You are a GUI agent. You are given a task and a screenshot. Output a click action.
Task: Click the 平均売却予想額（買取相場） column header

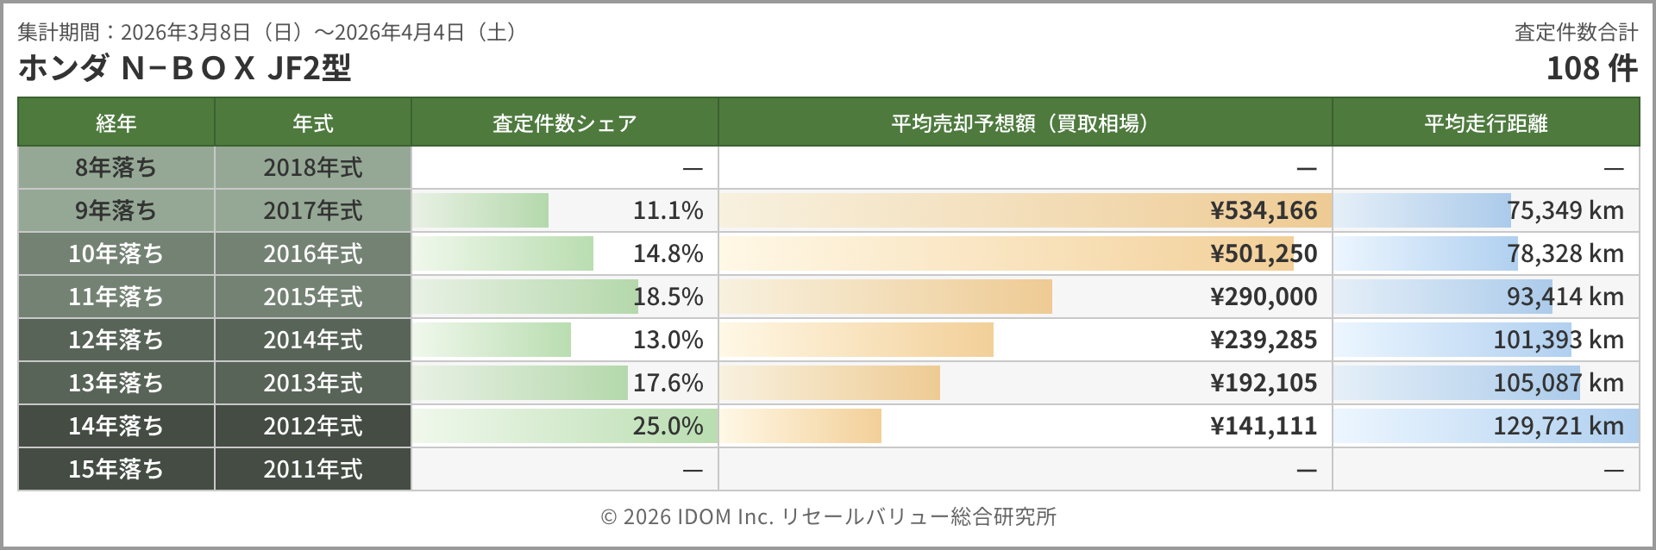tap(1024, 123)
